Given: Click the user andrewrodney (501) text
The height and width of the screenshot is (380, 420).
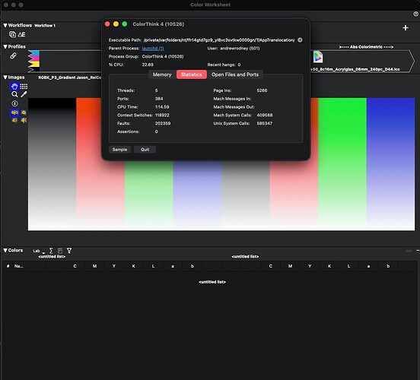Looking at the screenshot, I should click(240, 49).
